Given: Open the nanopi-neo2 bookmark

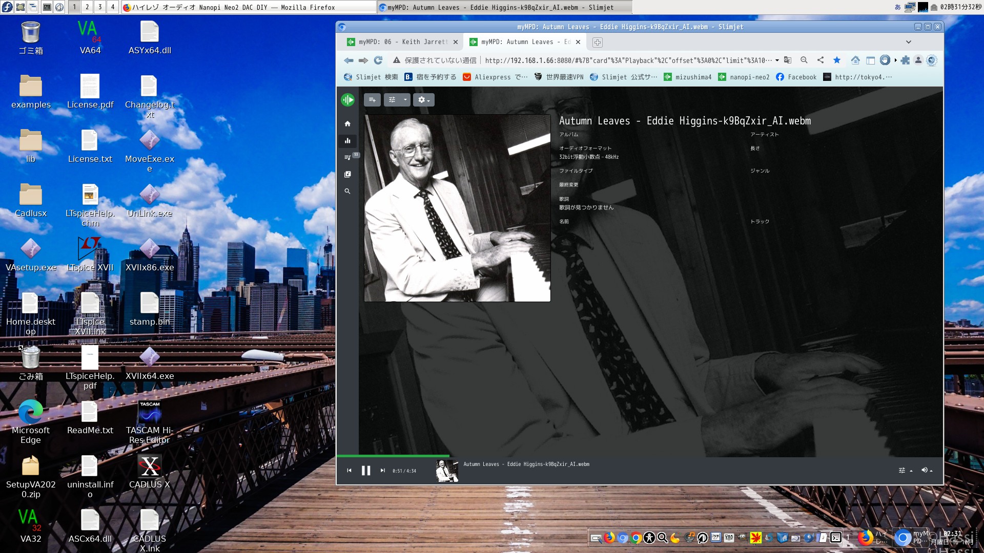Looking at the screenshot, I should 744,77.
